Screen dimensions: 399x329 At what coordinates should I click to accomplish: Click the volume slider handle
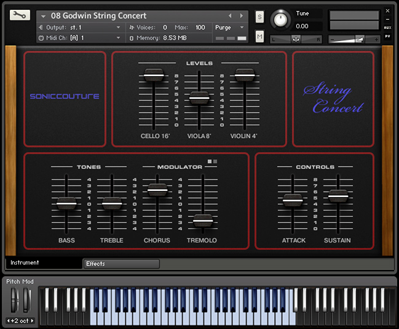click(360, 39)
